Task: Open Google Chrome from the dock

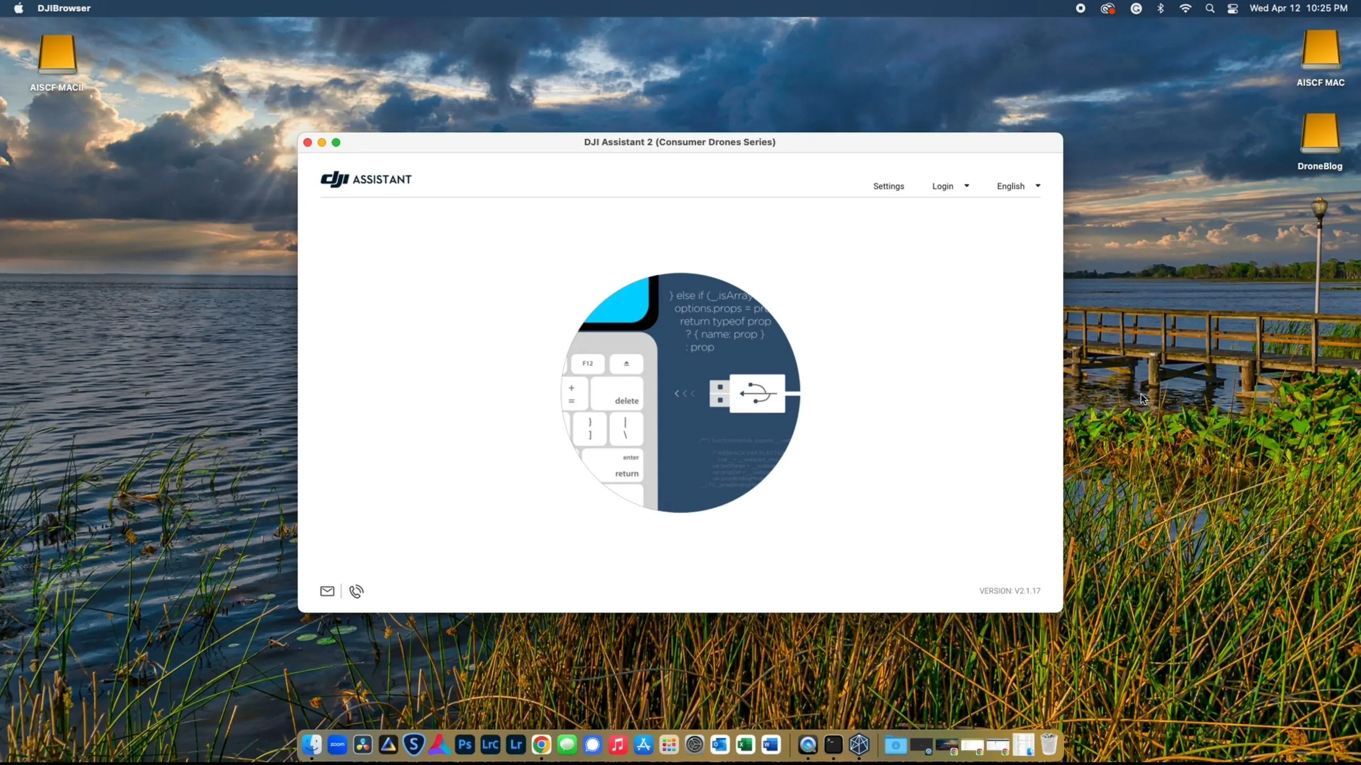Action: click(x=541, y=744)
